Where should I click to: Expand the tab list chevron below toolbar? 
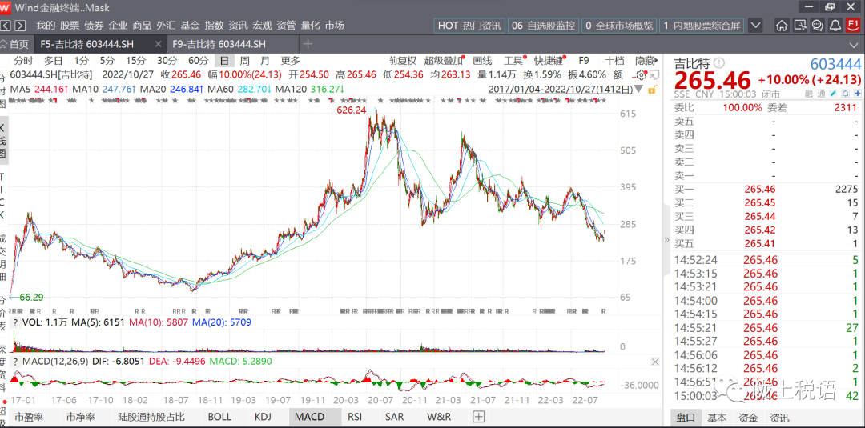click(x=855, y=44)
